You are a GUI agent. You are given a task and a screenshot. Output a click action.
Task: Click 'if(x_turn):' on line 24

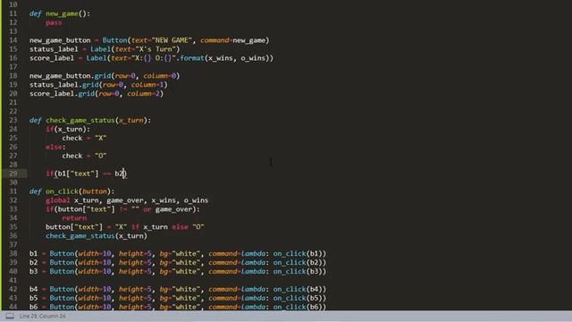coord(68,129)
